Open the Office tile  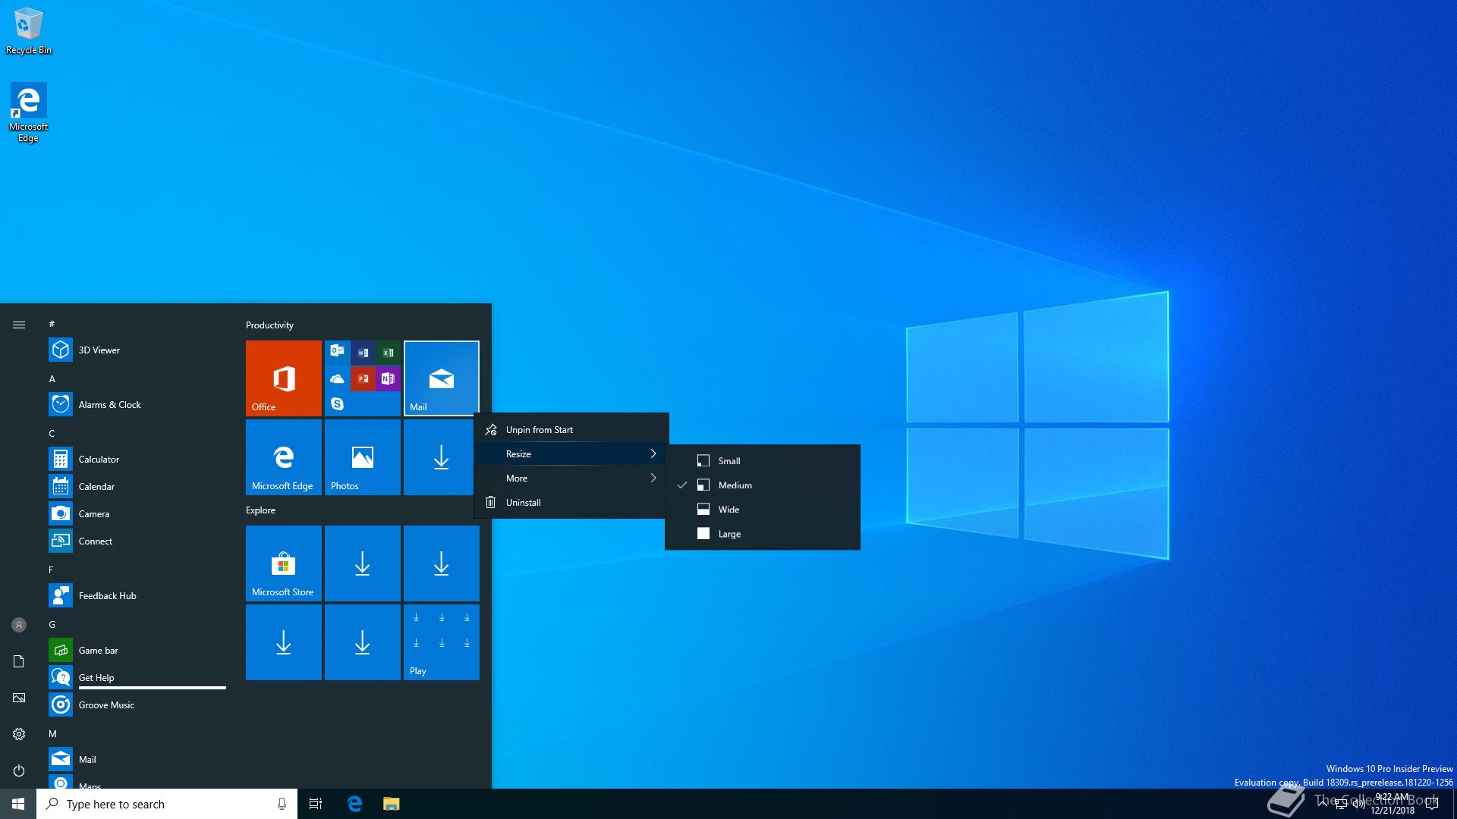coord(284,378)
